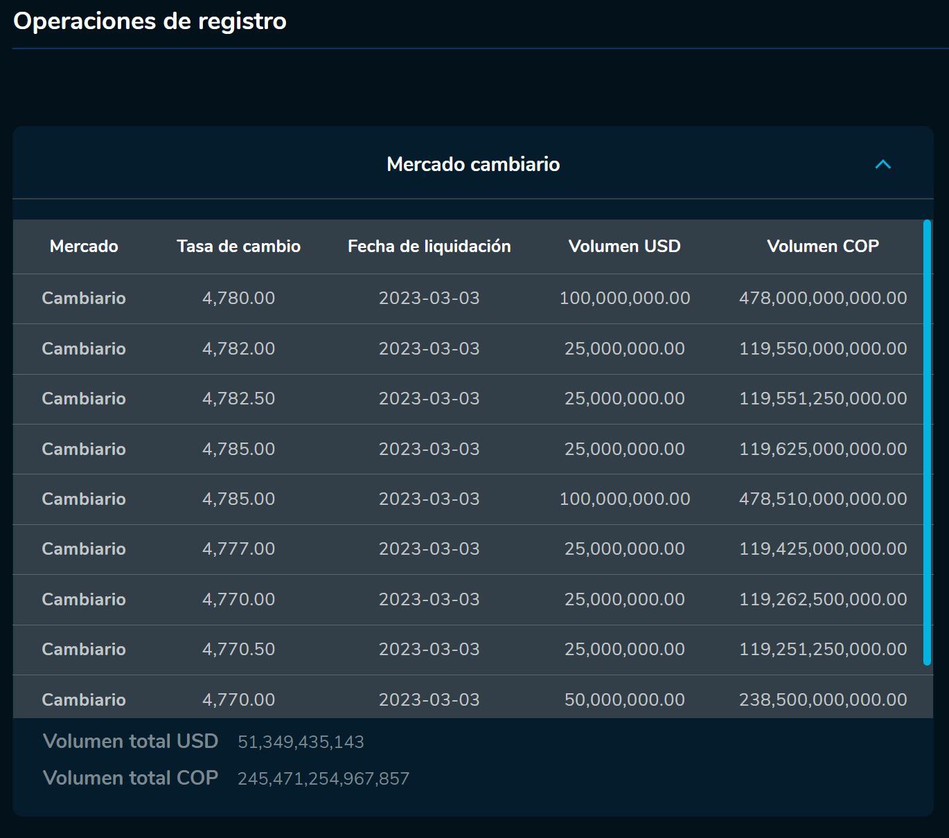The width and height of the screenshot is (949, 838).
Task: Select the last row with 50,000,000.00 USD
Action: 471,699
